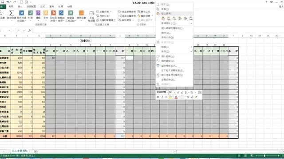Click the Paste Link option icon
The height and width of the screenshot is (159, 284).
pos(191,19)
